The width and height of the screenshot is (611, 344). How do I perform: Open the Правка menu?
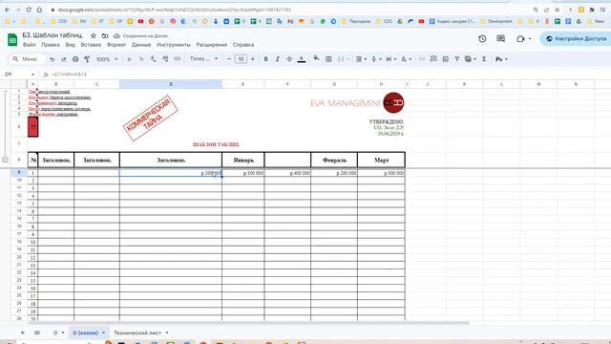51,45
